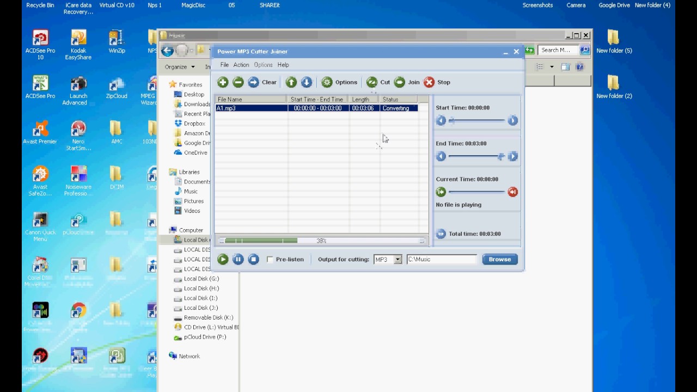Increase Start Time with right arrow icon

pos(512,121)
